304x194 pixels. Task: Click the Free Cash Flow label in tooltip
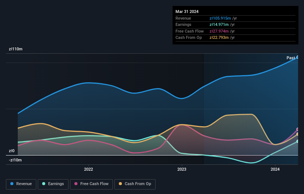pos(190,31)
